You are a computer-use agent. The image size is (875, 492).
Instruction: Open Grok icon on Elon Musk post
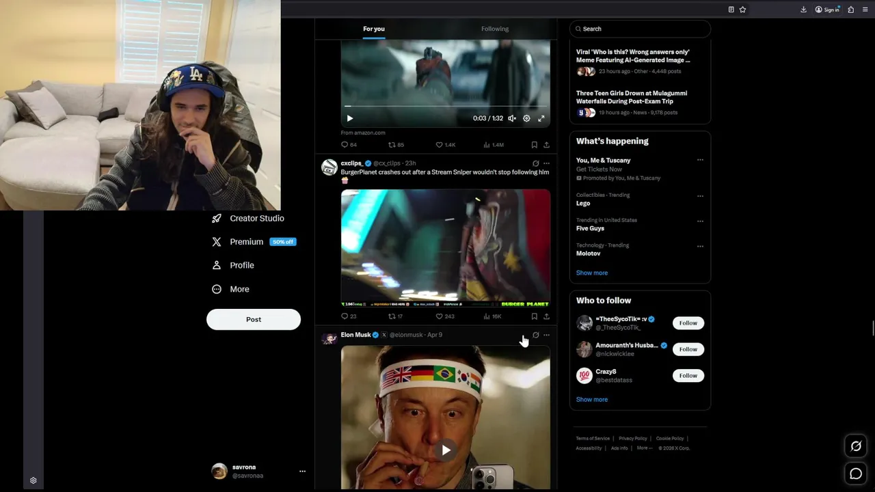pos(535,335)
